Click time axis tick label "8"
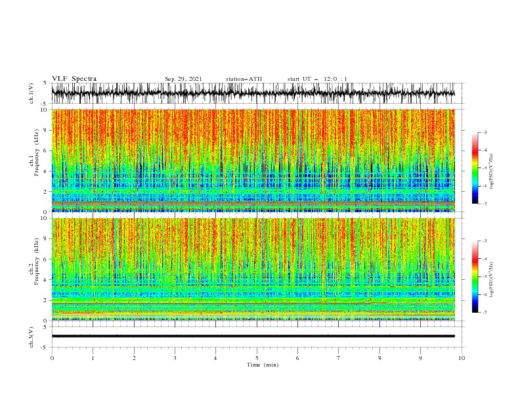 point(379,358)
